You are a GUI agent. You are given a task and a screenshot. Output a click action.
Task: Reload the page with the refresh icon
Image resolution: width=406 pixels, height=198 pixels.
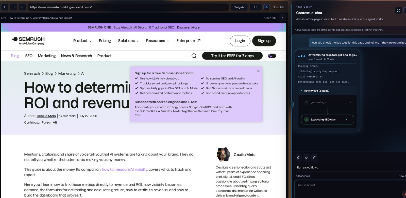point(22,7)
